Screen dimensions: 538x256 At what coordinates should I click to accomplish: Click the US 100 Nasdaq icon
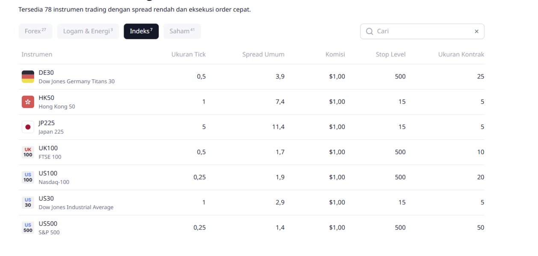coord(28,177)
